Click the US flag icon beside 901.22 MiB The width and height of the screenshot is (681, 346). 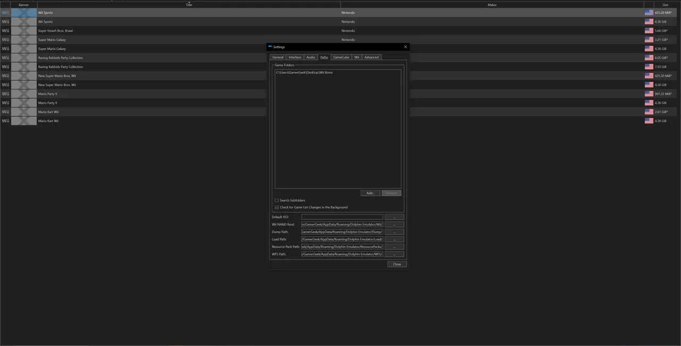(x=649, y=94)
